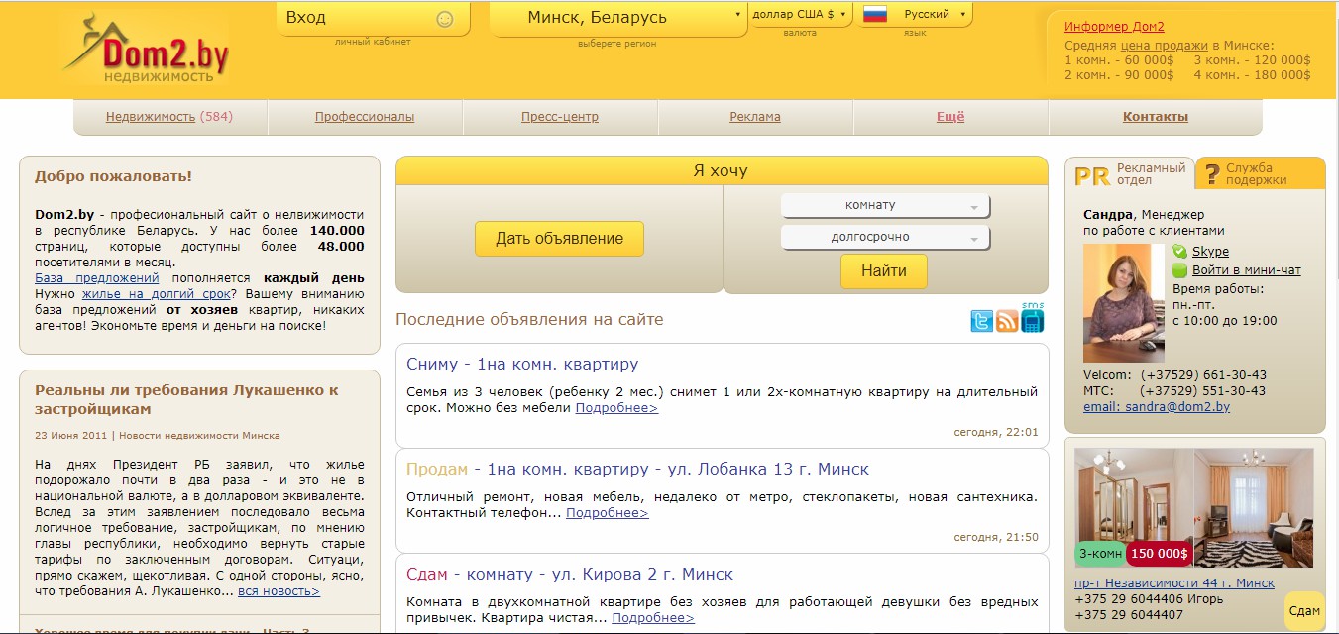This screenshot has width=1339, height=634.
Task: Click the green mini-chat icon
Action: pos(1180,270)
